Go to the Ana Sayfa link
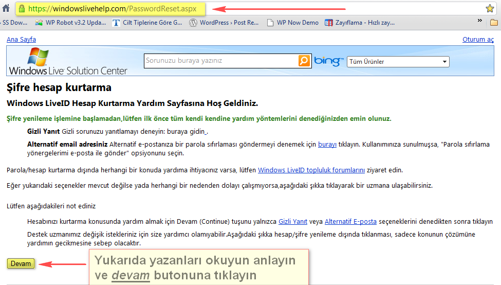 pos(21,39)
